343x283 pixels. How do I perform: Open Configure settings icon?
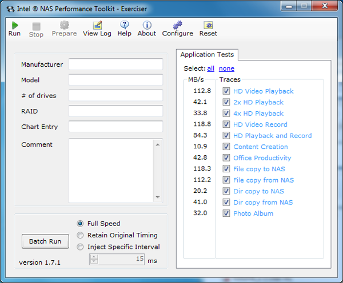(177, 25)
